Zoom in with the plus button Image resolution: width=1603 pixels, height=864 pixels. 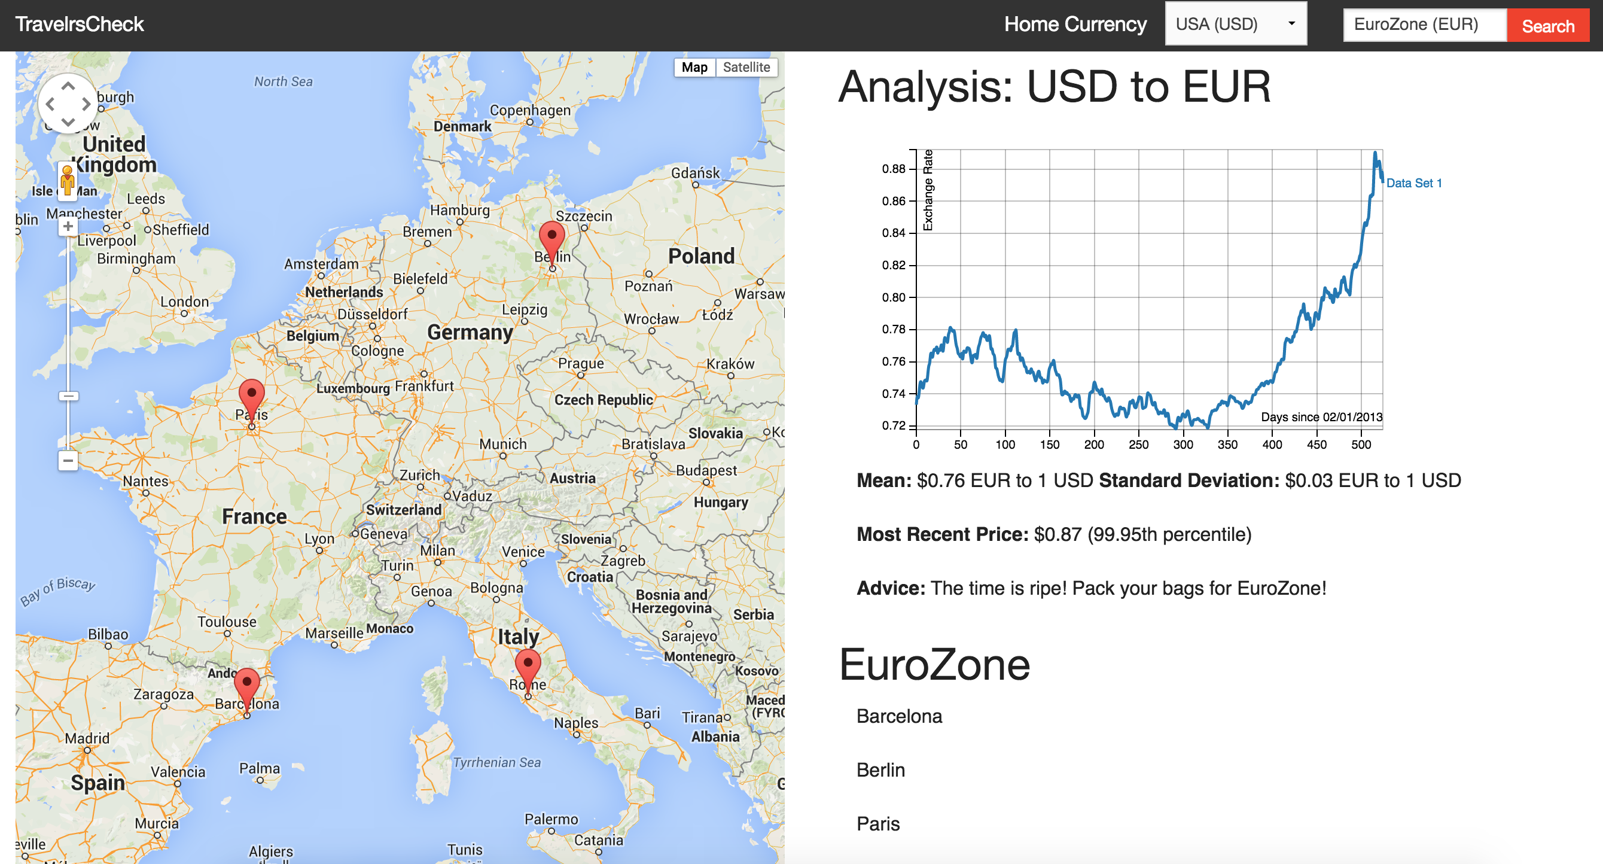[x=68, y=227]
